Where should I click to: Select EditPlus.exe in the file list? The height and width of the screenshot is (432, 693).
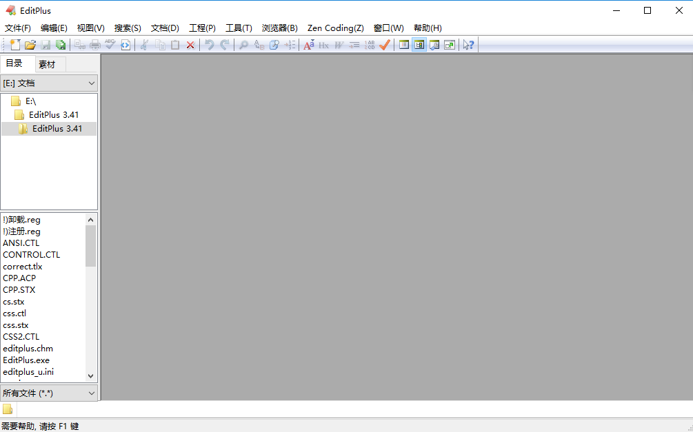[26, 360]
